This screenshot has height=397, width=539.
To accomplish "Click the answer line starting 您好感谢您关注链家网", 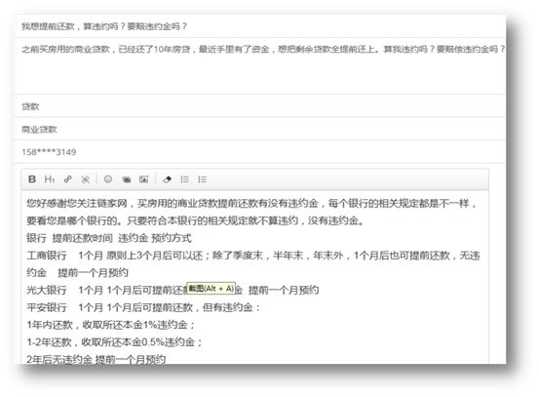I will 251,203.
